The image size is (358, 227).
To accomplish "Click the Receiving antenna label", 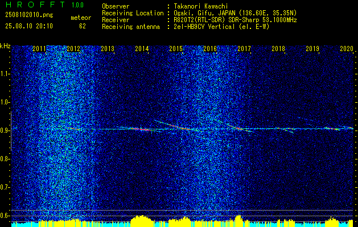I will [131, 27].
